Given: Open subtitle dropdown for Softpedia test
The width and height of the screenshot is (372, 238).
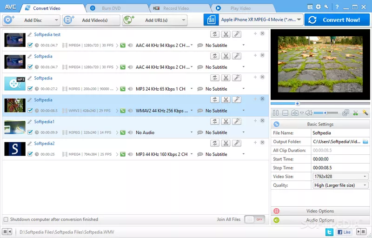Looking at the screenshot, I should coord(243,45).
